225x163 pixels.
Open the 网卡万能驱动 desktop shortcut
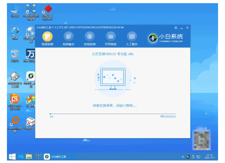[29, 56]
